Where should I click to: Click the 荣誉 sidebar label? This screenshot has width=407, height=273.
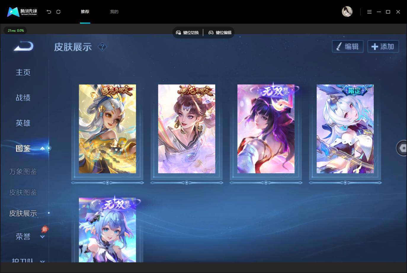tap(23, 237)
